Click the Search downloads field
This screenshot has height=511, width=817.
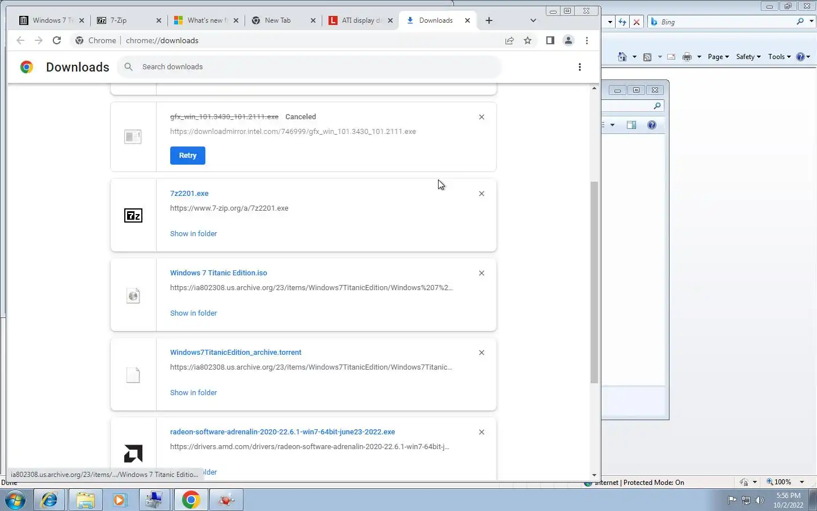click(x=309, y=67)
